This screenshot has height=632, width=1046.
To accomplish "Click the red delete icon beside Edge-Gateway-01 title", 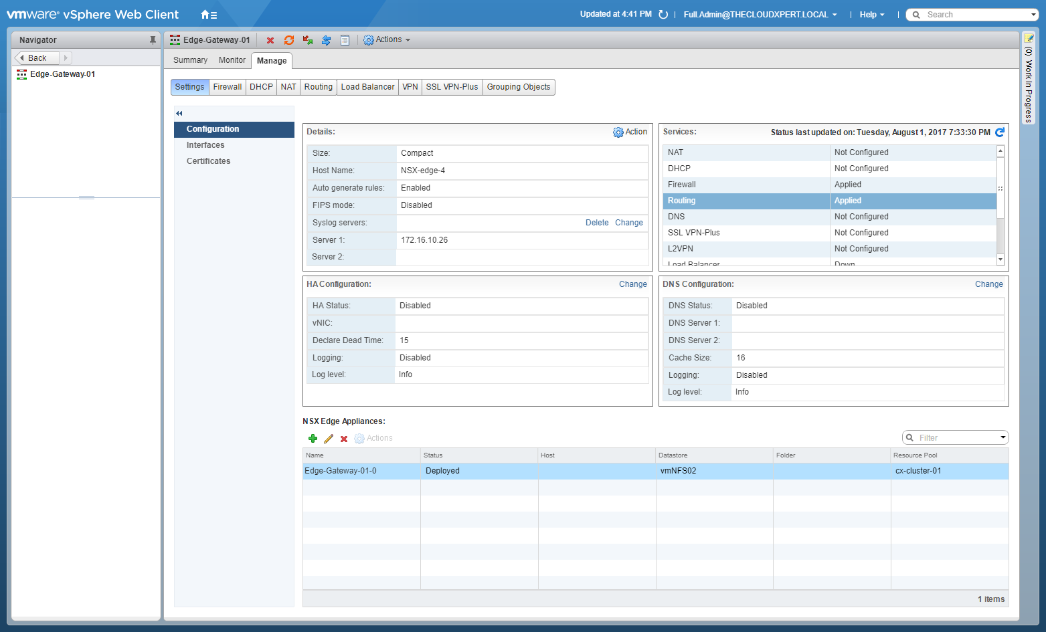I will [x=270, y=40].
